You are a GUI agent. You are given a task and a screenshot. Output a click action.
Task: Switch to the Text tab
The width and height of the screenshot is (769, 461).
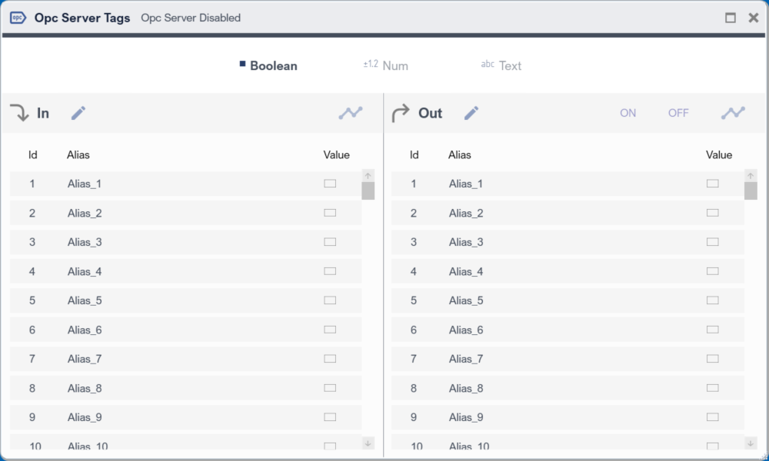point(510,66)
